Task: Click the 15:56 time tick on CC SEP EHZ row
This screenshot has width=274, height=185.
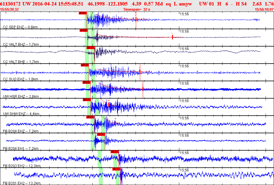Action: [x=185, y=14]
